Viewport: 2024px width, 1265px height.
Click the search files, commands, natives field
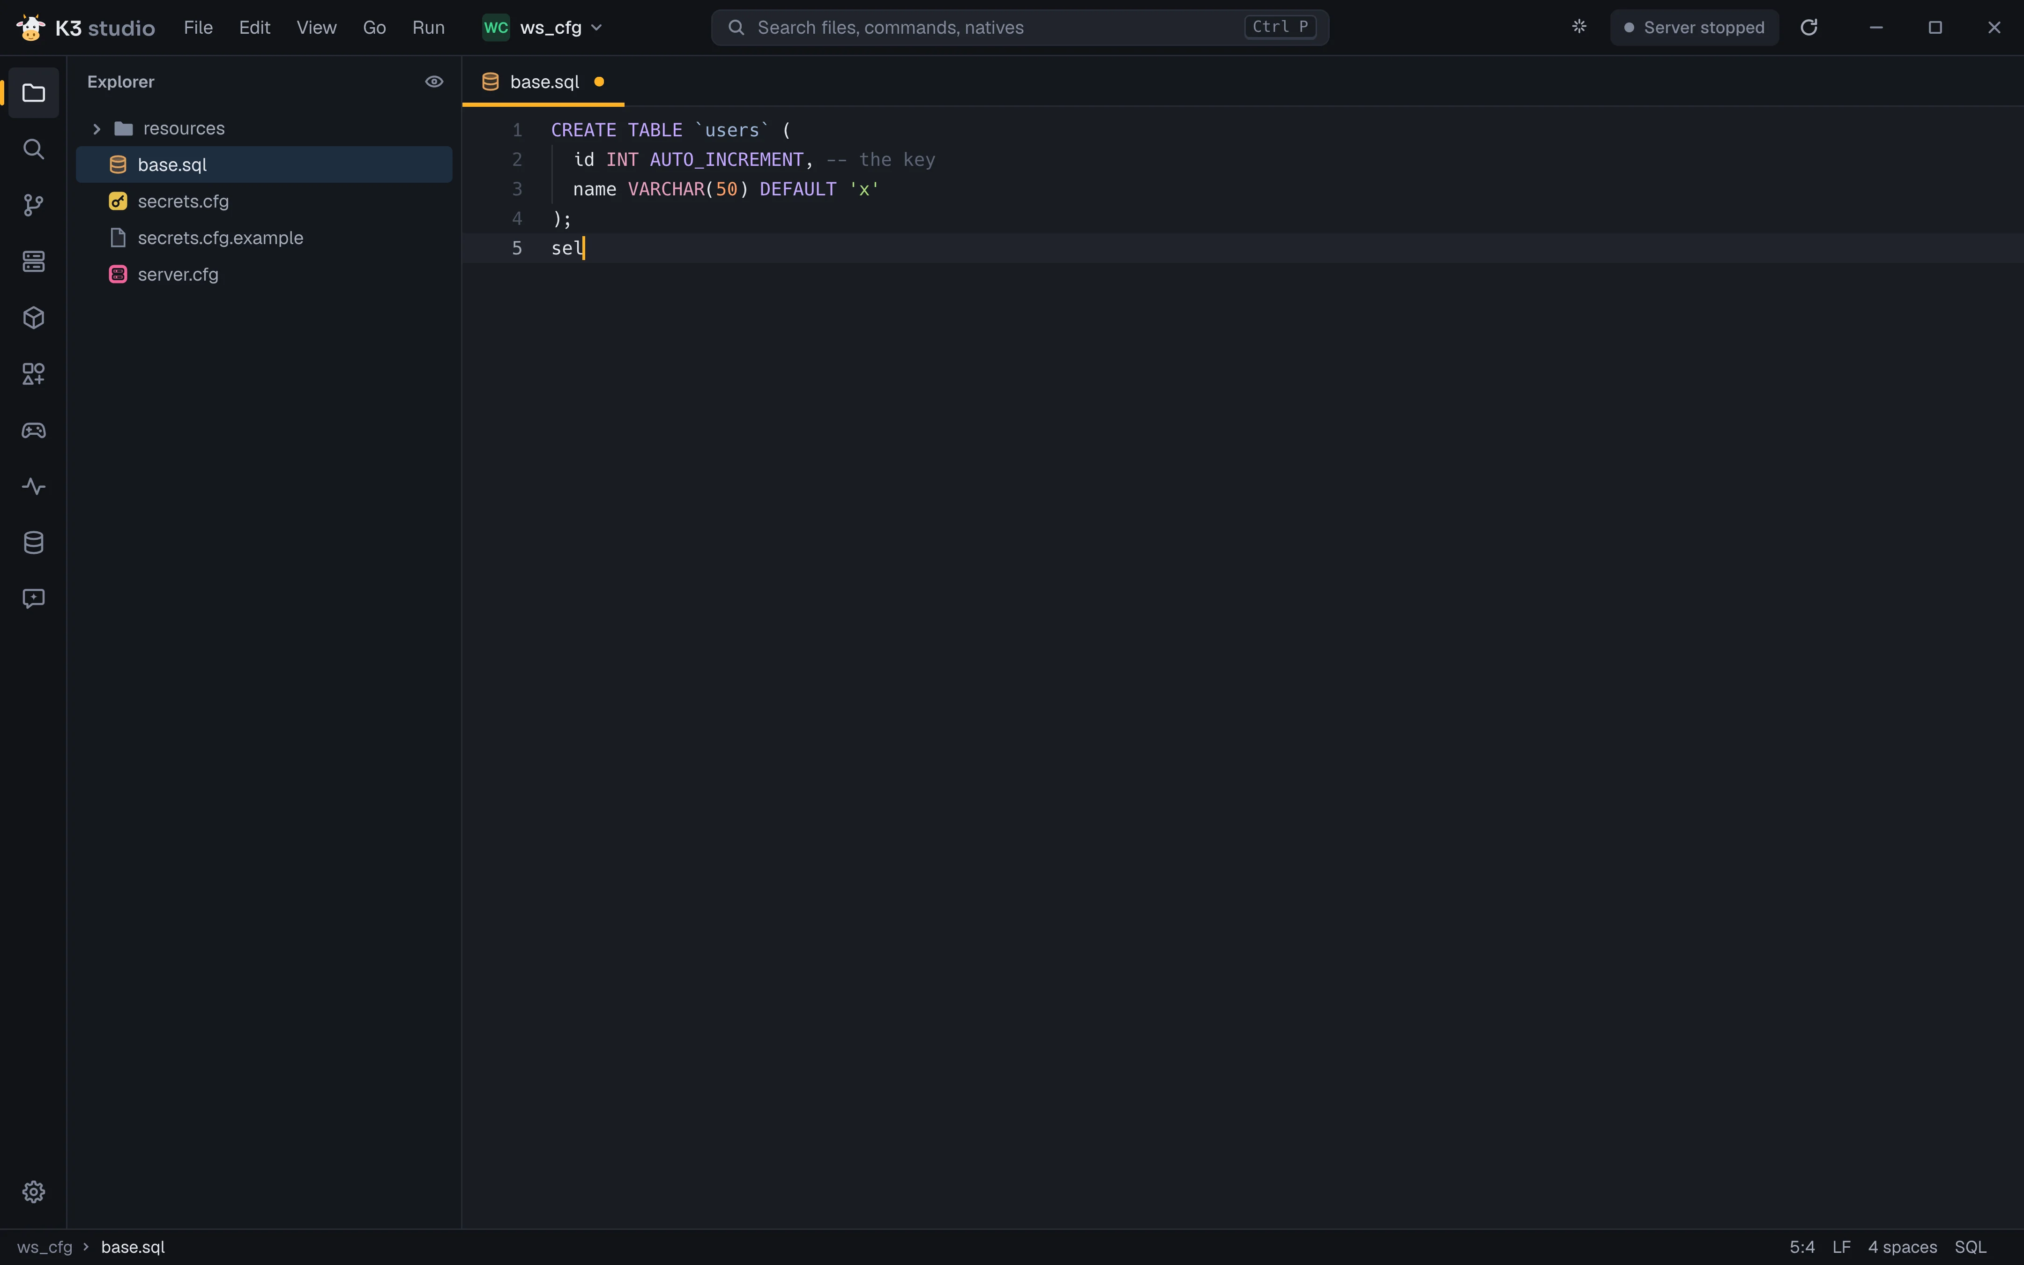[1019, 28]
